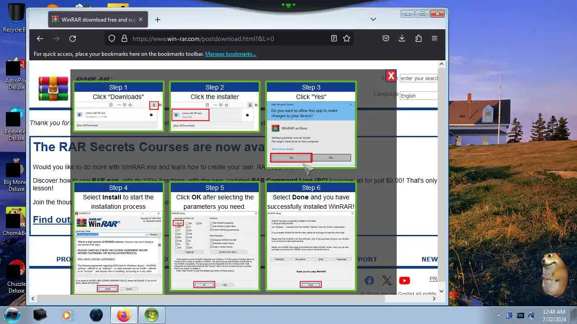Open the Facebook icon in footer
Screen dimensions: 577x324
coord(369,281)
